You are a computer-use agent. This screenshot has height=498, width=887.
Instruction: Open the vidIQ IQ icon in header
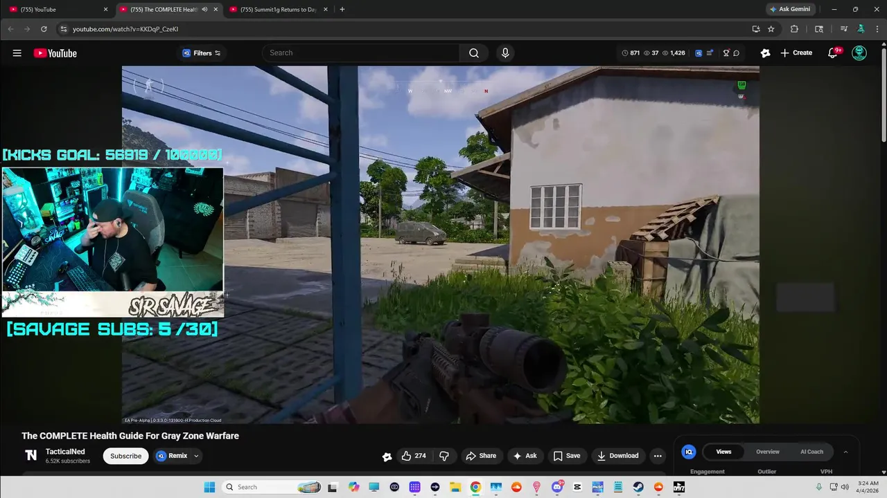[x=699, y=53]
